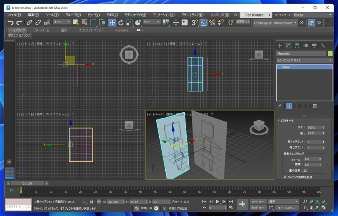This screenshot has height=216, width=338.
Task: Open the project path dropdown
Action: [x=275, y=23]
